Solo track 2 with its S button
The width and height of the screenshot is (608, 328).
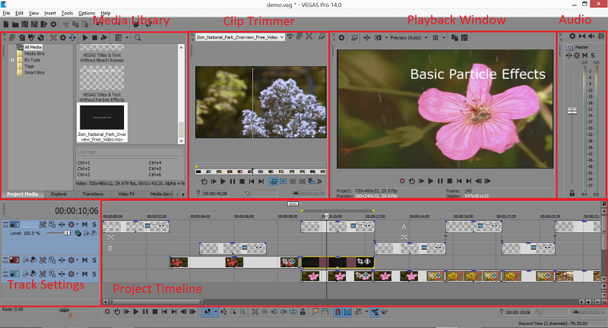click(94, 260)
